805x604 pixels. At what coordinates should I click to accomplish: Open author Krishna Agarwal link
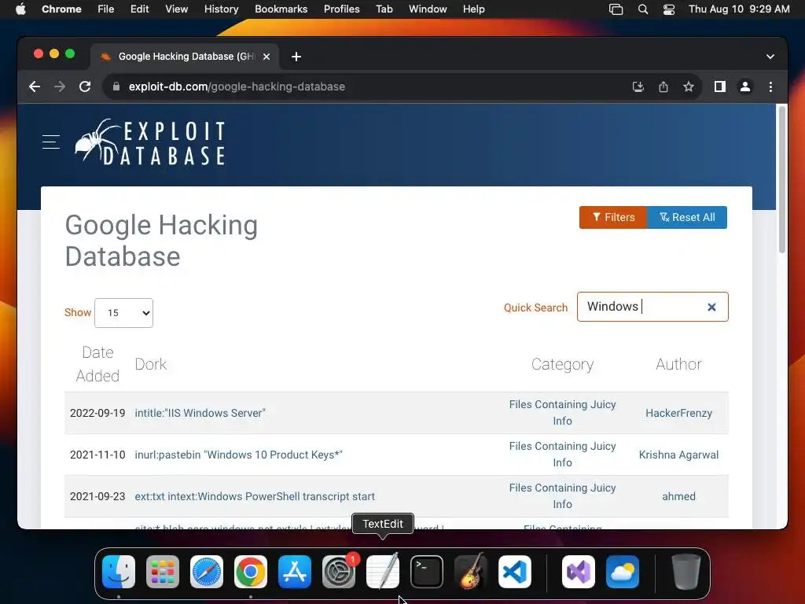tap(678, 455)
